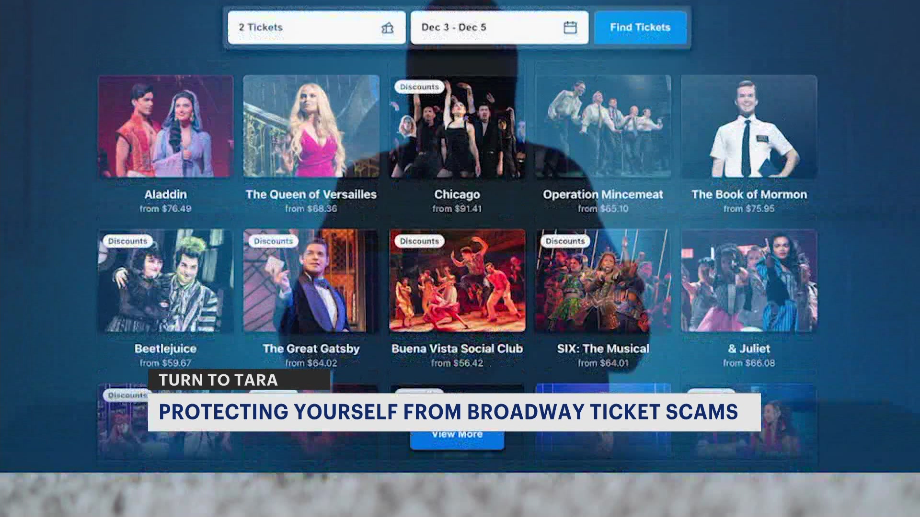Select the Aladdin show thumbnail
This screenshot has height=517, width=920.
tap(166, 126)
